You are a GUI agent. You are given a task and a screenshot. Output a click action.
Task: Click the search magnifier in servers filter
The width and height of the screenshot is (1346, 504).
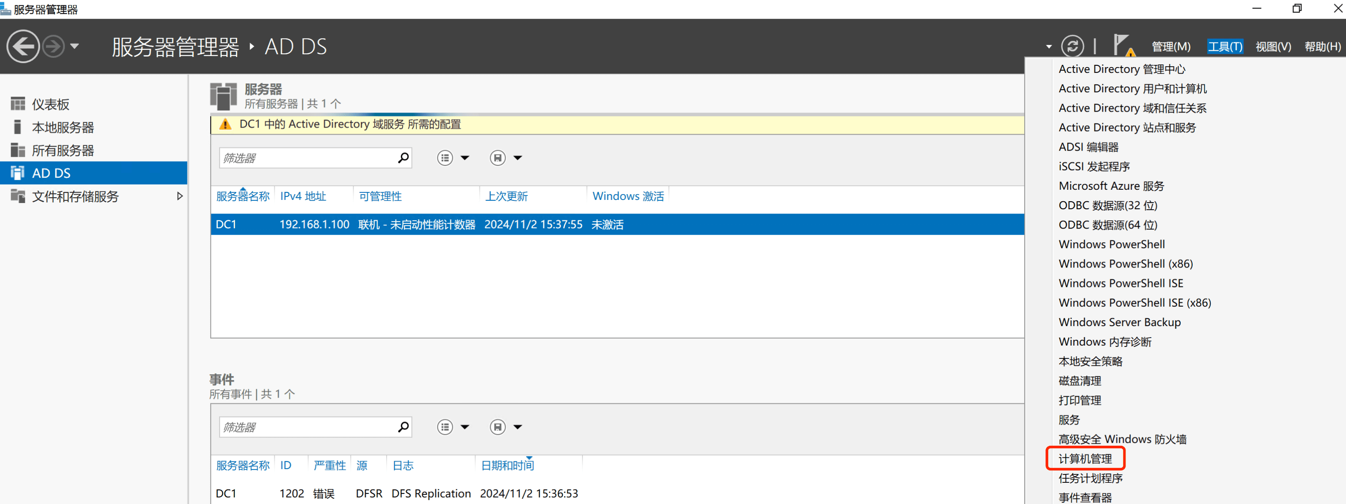point(403,158)
